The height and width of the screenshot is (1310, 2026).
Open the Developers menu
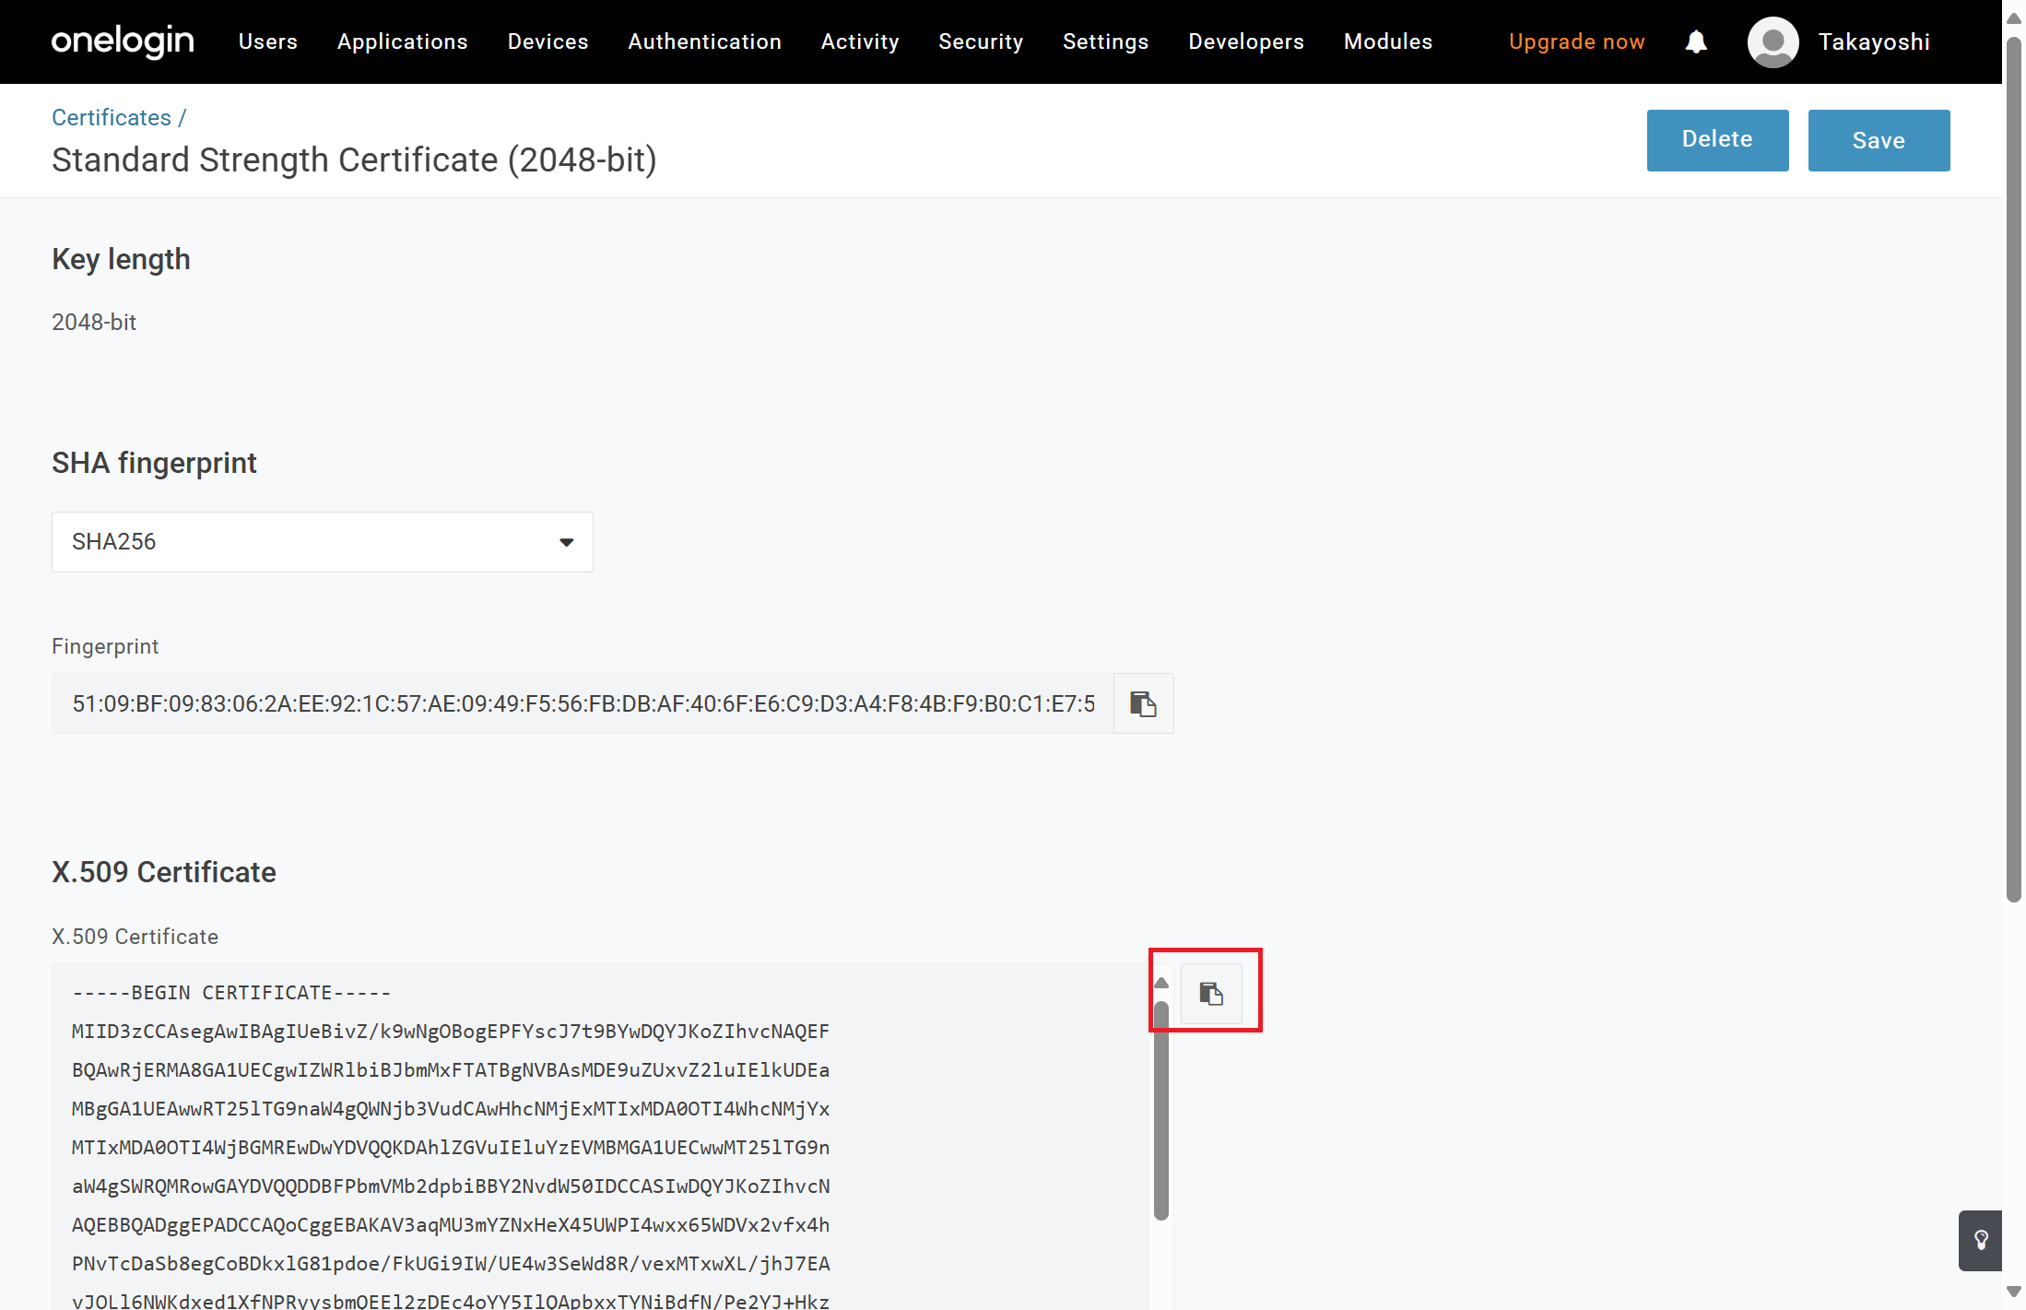pyautogui.click(x=1245, y=41)
